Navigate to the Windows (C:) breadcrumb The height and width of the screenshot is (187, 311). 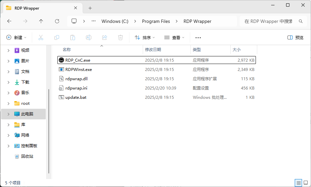[x=115, y=21]
